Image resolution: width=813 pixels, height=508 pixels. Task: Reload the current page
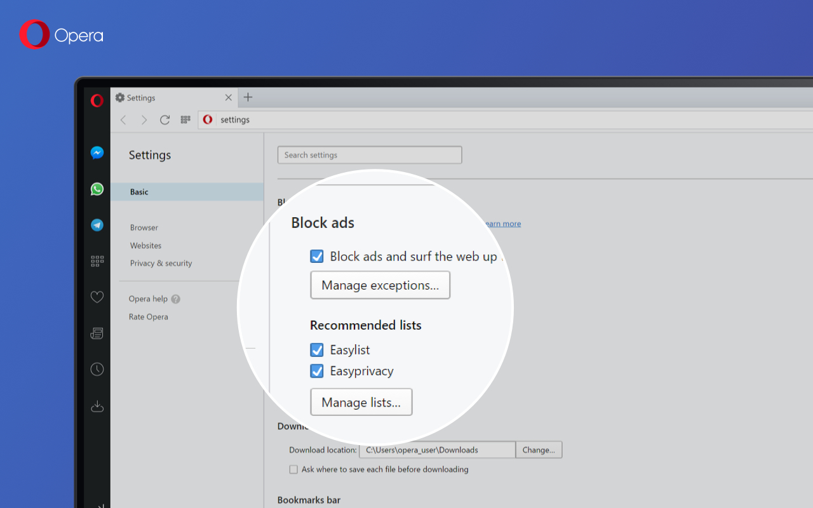[165, 120]
